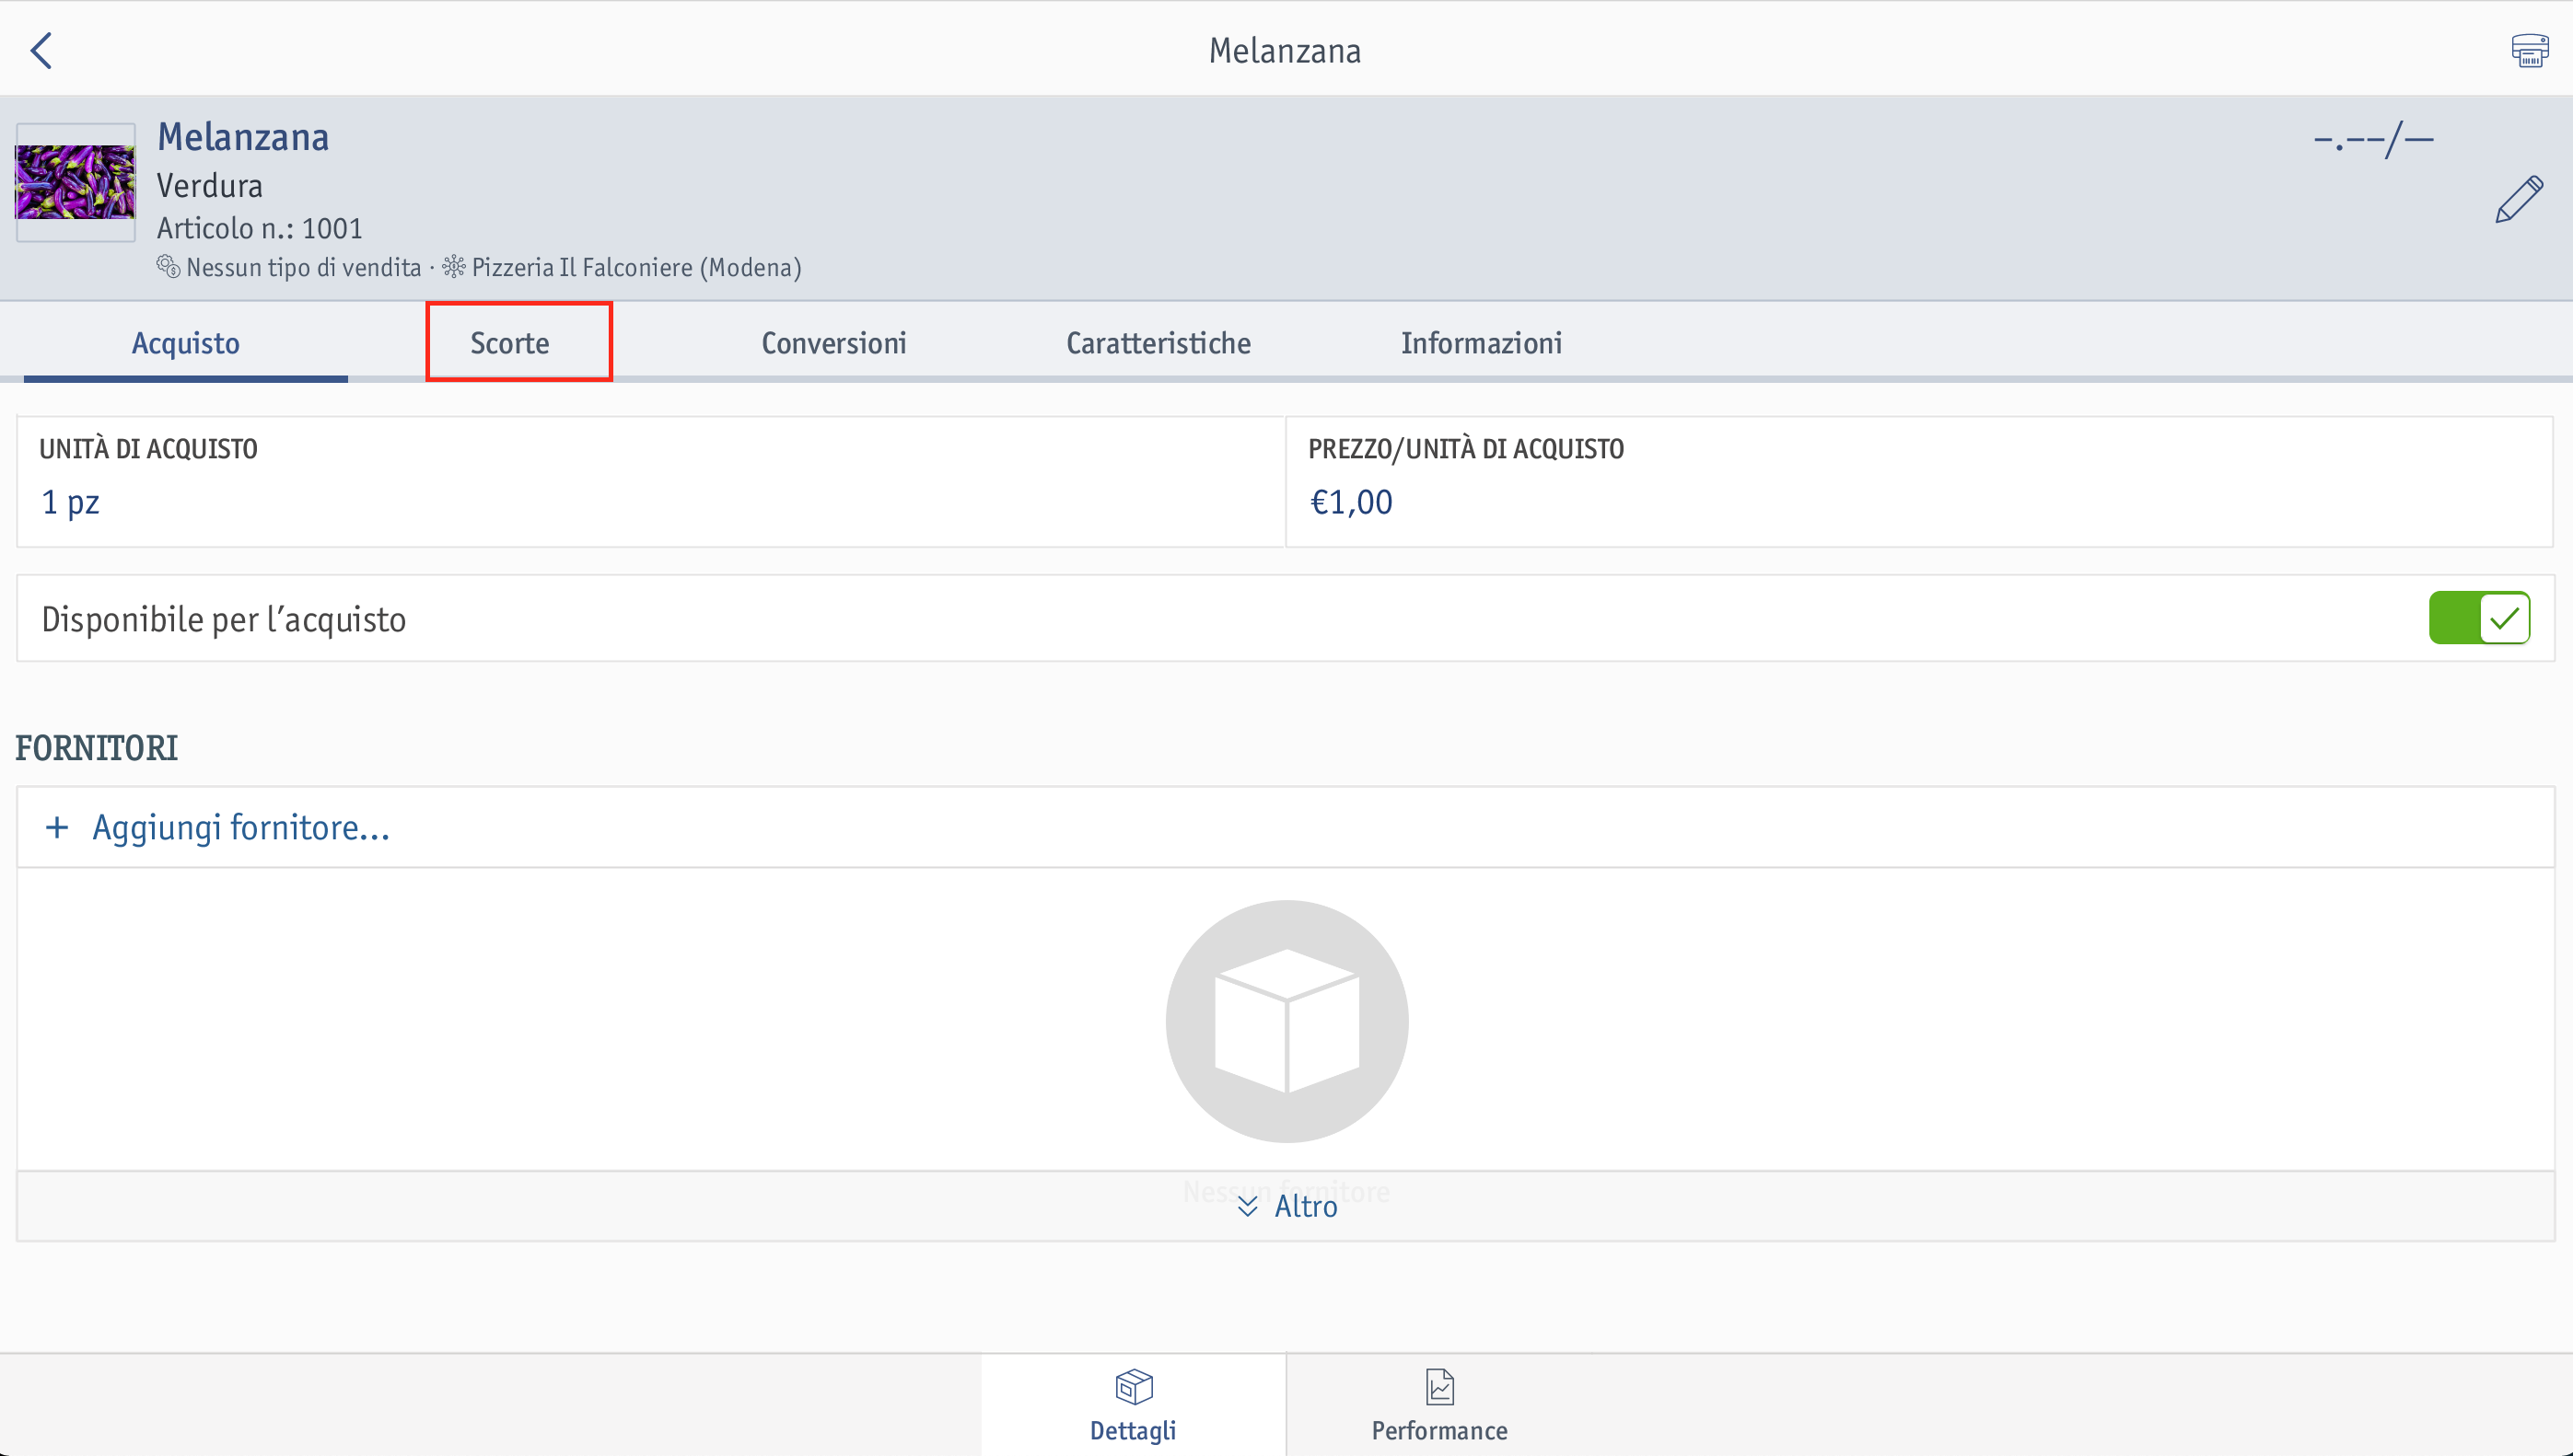Switch to the Acquisto tab
Viewport: 2573px width, 1456px height.
pyautogui.click(x=186, y=343)
